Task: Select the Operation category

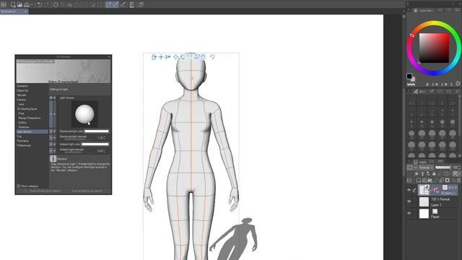Action: pyautogui.click(x=22, y=86)
